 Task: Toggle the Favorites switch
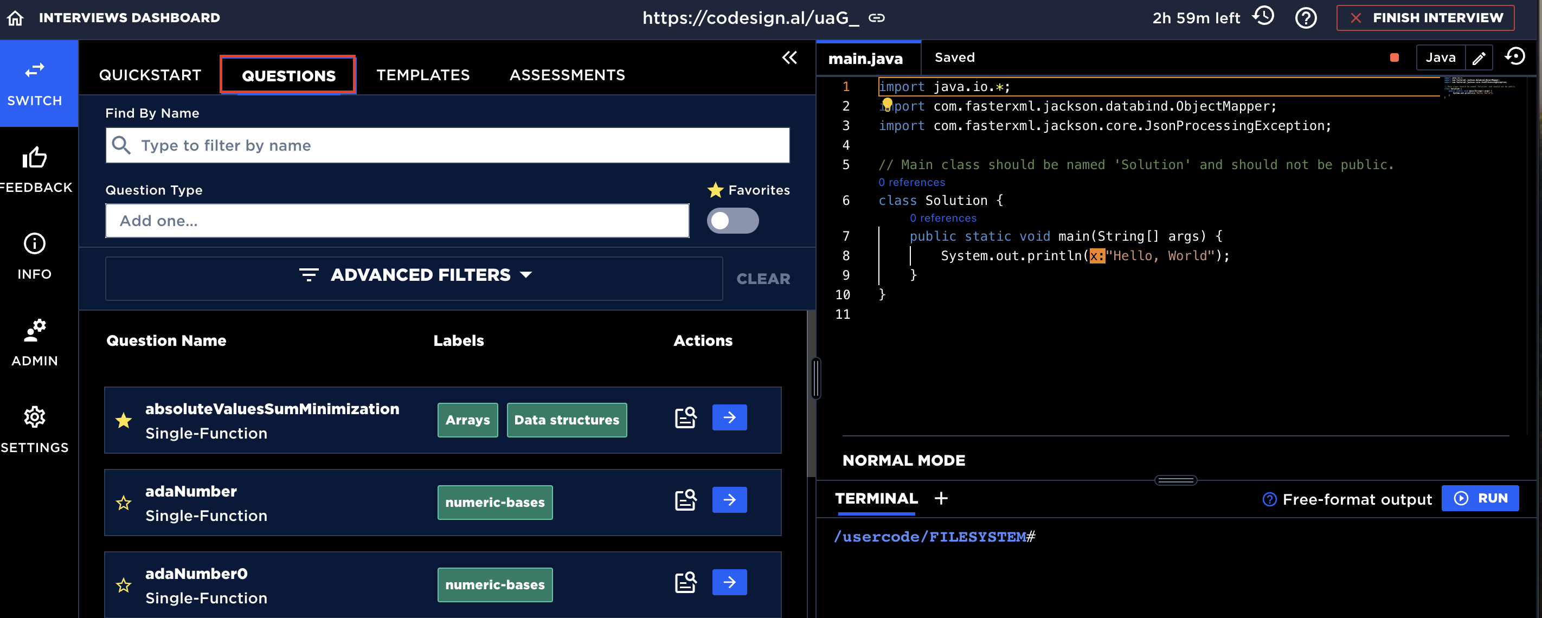733,221
